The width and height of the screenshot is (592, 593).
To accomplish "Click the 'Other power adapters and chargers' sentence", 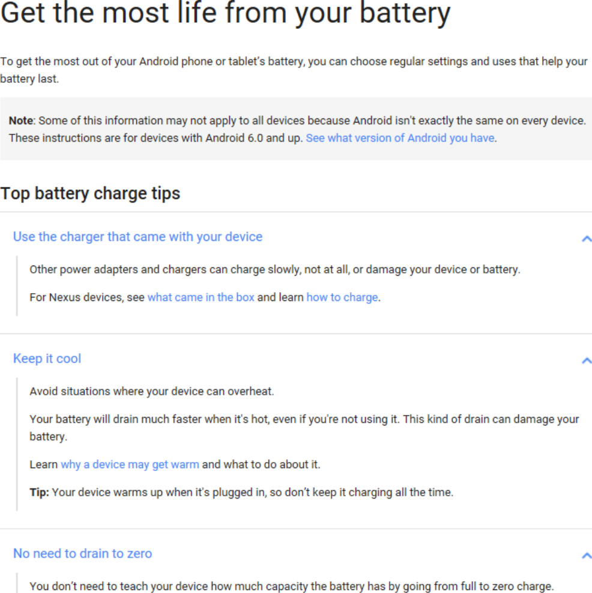I will tap(275, 270).
